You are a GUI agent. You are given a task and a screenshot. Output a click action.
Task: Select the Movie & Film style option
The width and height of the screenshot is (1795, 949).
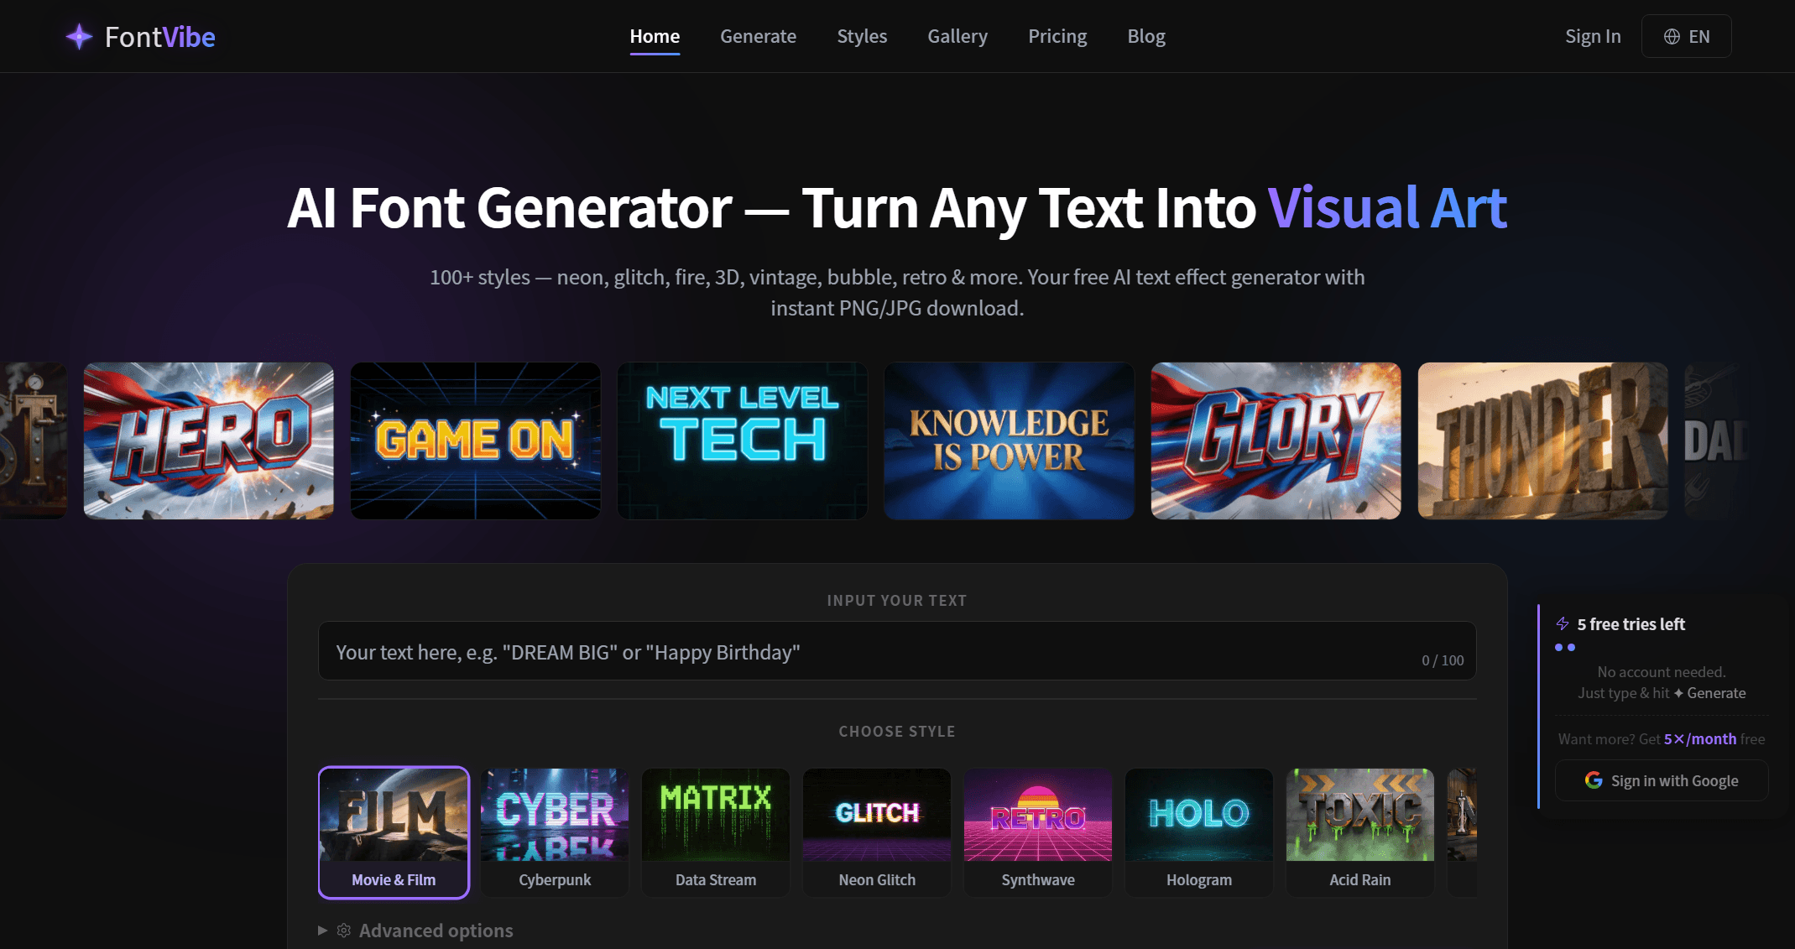(394, 831)
